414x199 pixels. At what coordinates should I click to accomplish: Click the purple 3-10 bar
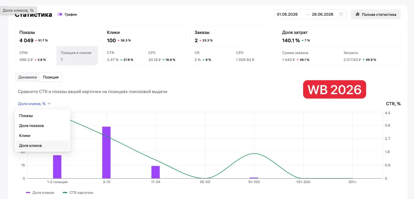(106, 152)
